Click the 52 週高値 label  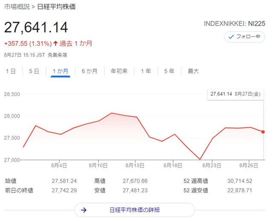[196, 181]
